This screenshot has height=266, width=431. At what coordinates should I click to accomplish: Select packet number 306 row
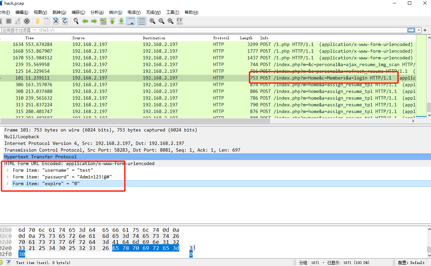208,85
